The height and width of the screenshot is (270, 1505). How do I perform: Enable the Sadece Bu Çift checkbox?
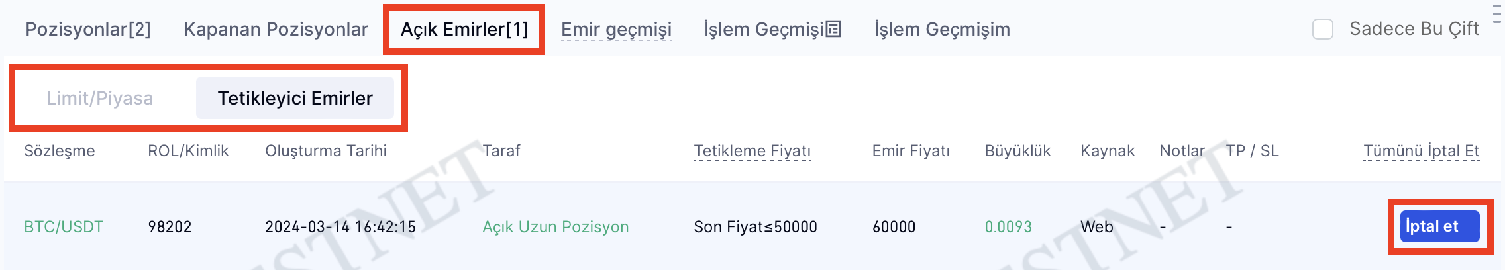click(1322, 29)
